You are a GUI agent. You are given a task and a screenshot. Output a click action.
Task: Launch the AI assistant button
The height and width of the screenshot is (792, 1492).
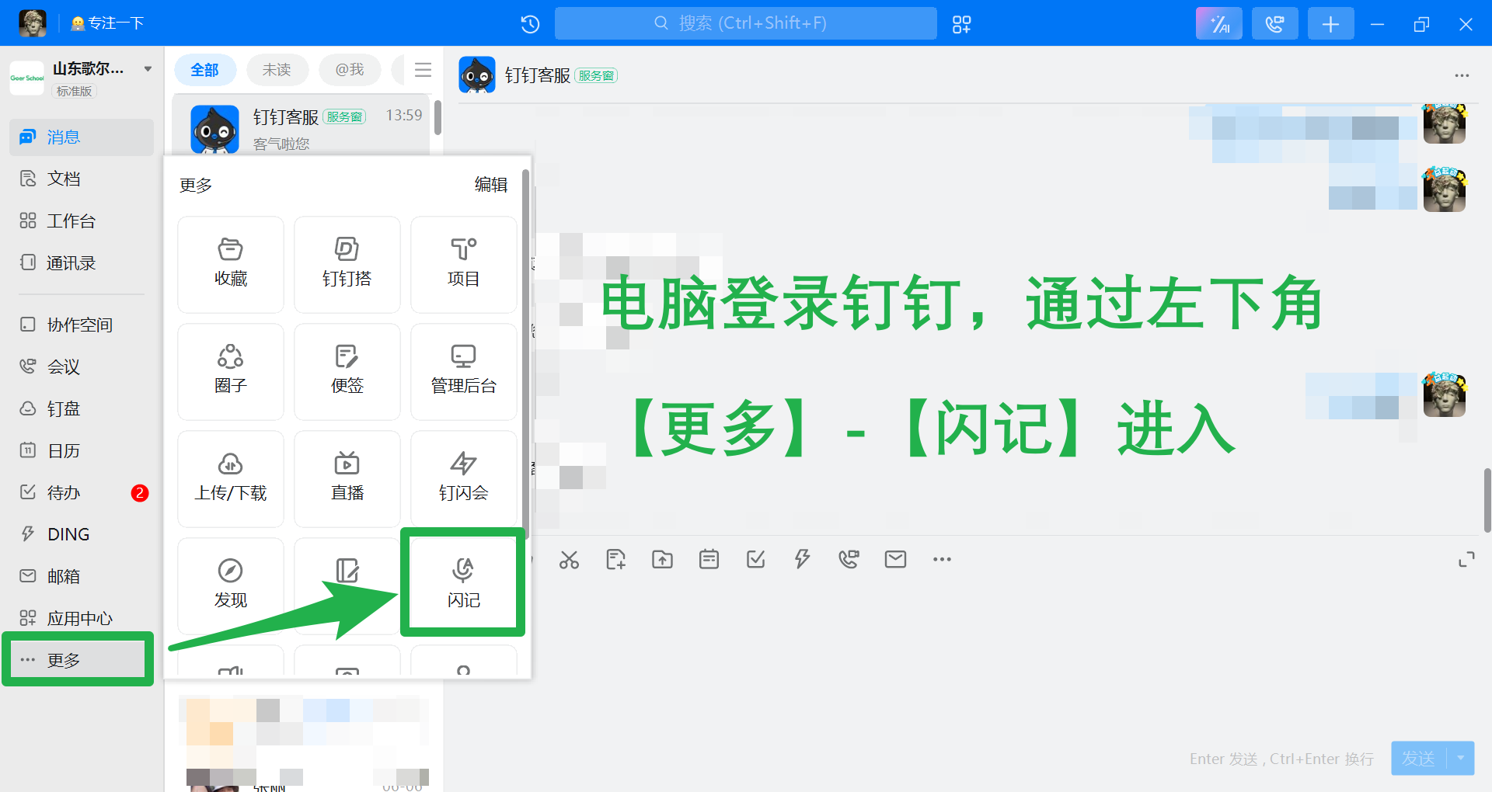[1218, 24]
